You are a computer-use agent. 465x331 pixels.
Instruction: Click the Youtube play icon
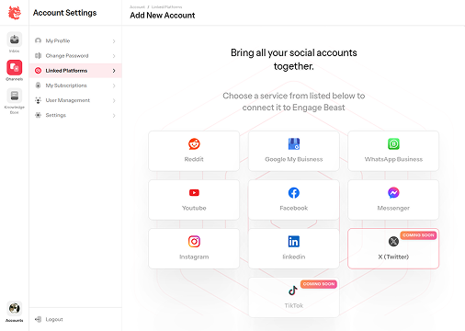pyautogui.click(x=194, y=192)
